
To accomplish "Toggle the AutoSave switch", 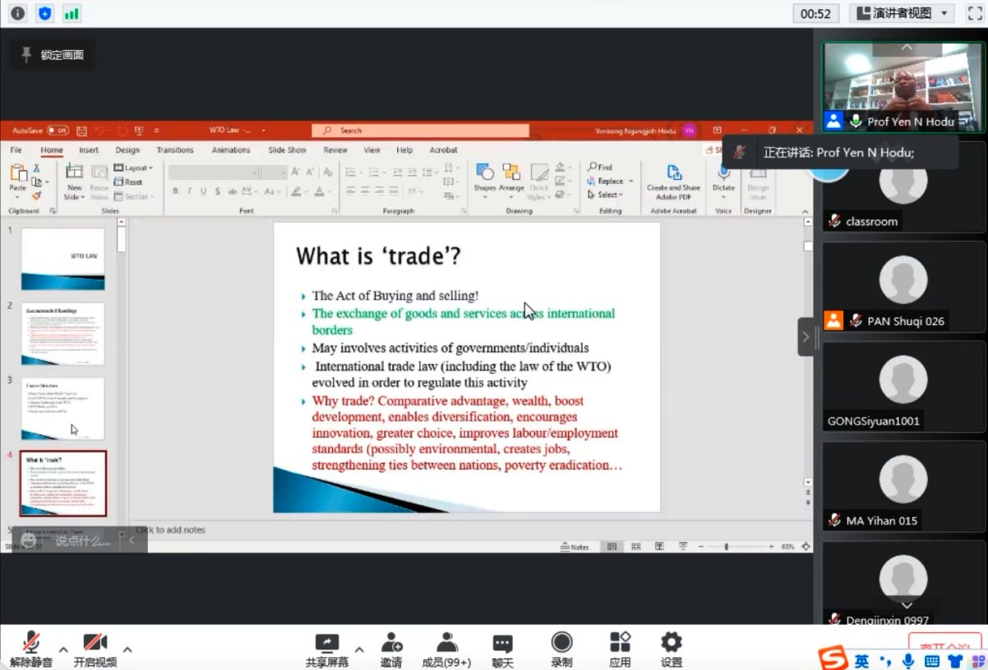I will [58, 131].
